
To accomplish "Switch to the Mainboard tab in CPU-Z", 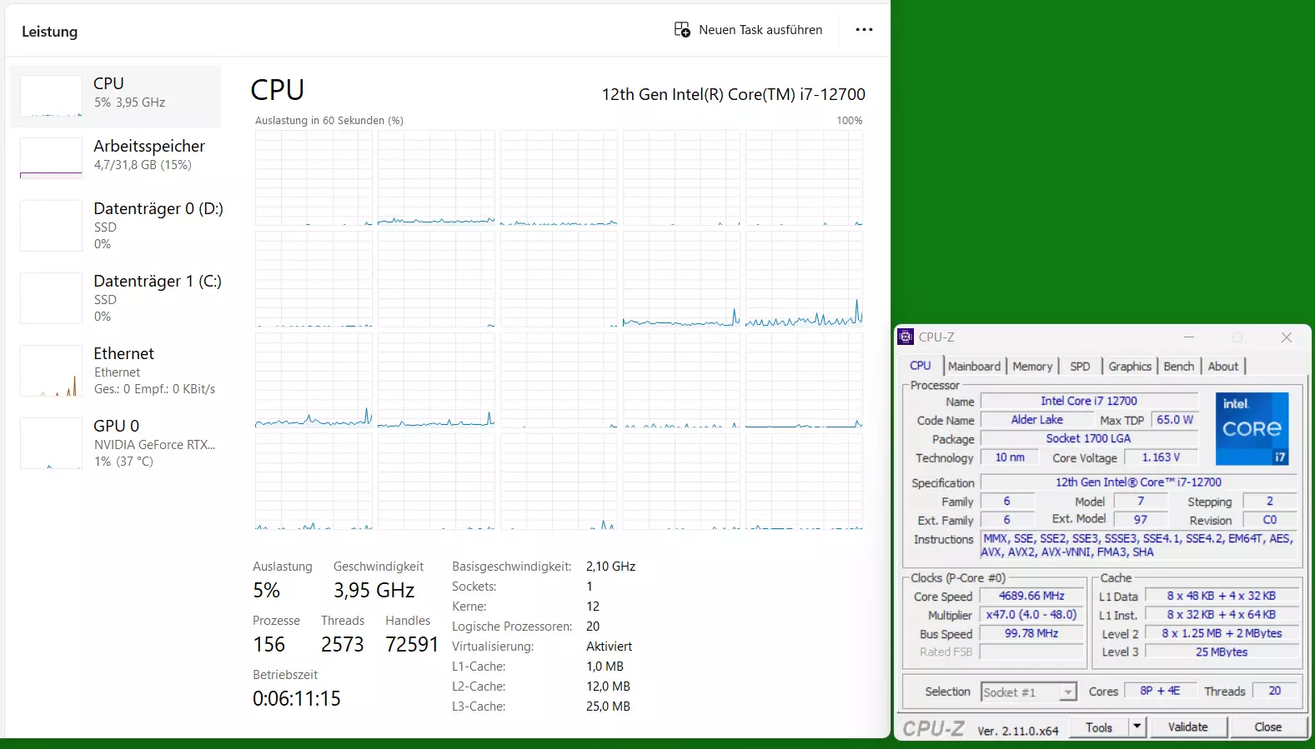I will click(x=974, y=366).
